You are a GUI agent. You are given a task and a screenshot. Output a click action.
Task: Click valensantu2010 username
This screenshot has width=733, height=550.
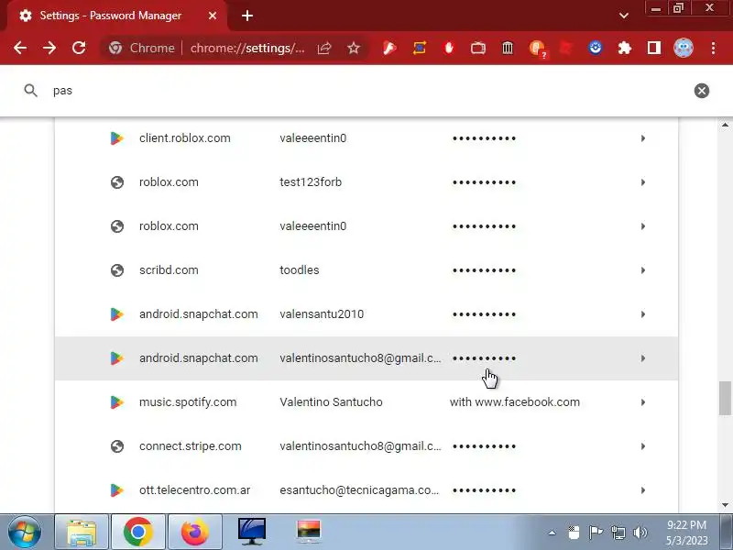click(x=322, y=314)
